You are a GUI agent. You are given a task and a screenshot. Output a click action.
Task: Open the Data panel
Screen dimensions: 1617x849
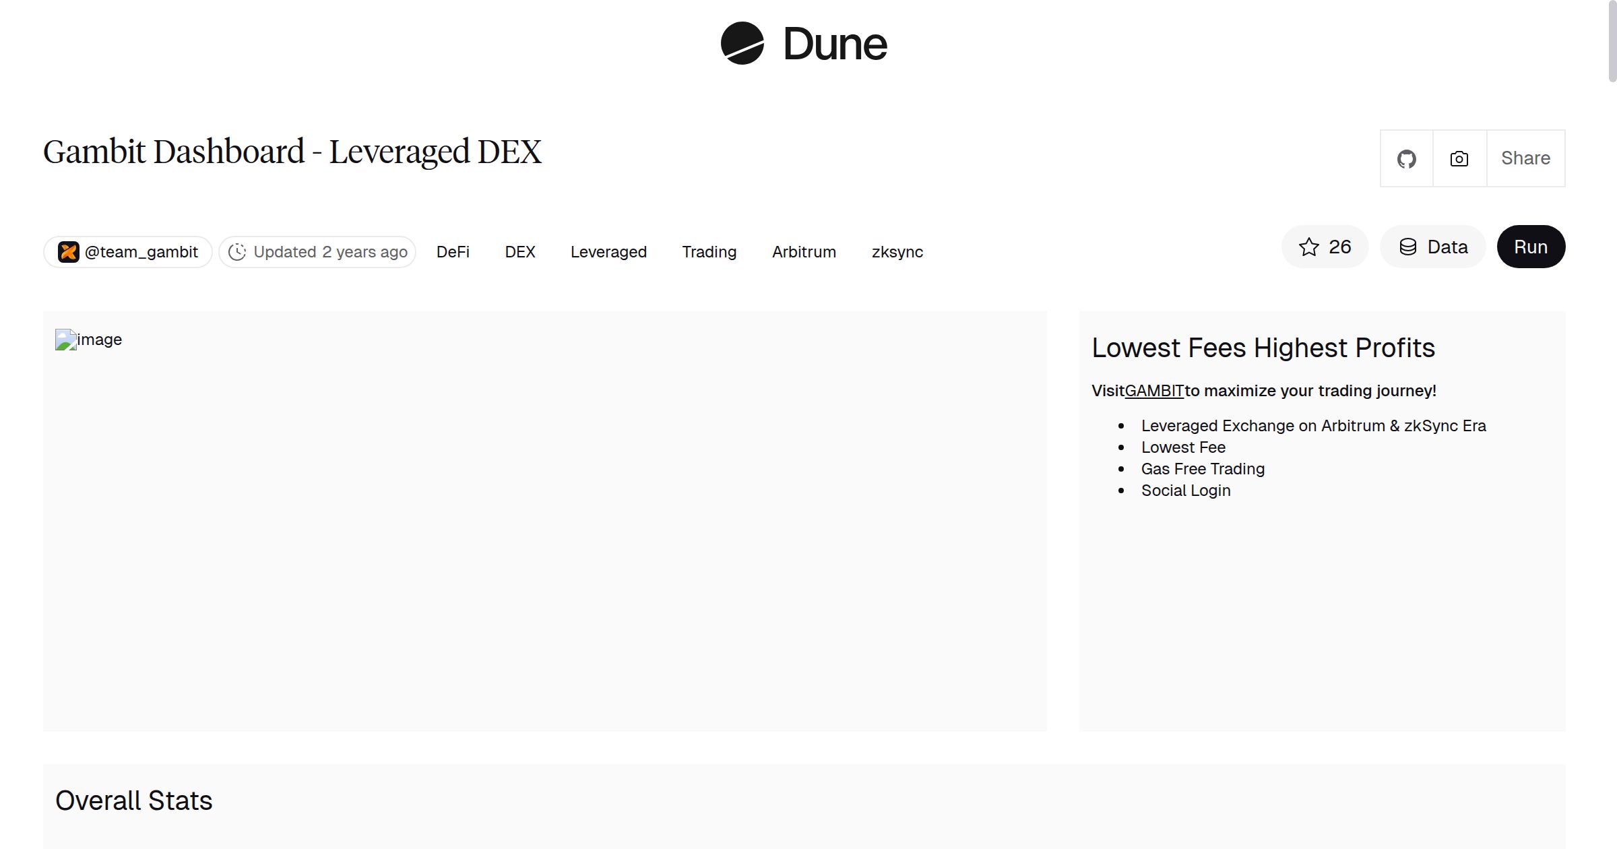(x=1432, y=247)
